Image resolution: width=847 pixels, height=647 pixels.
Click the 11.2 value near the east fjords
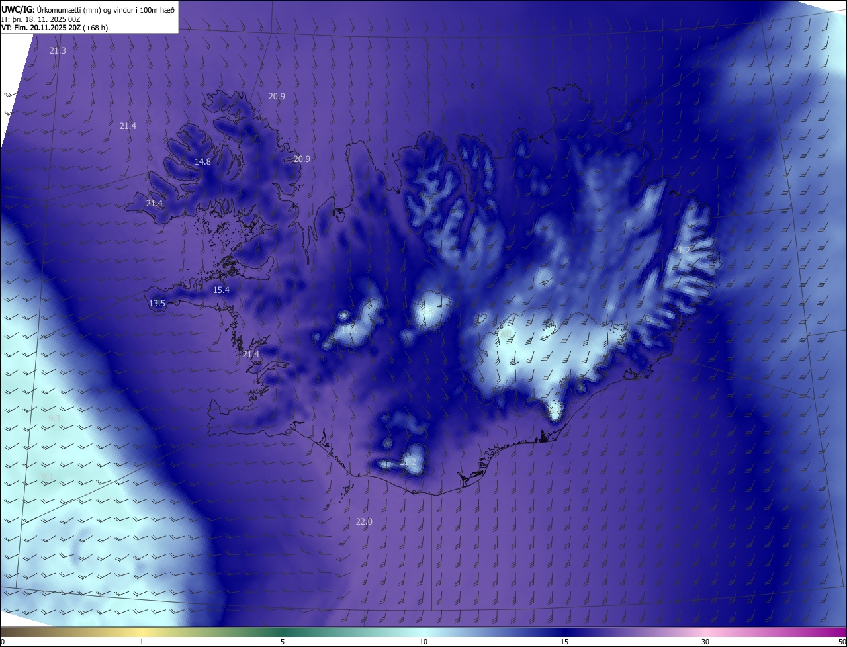pos(682,251)
